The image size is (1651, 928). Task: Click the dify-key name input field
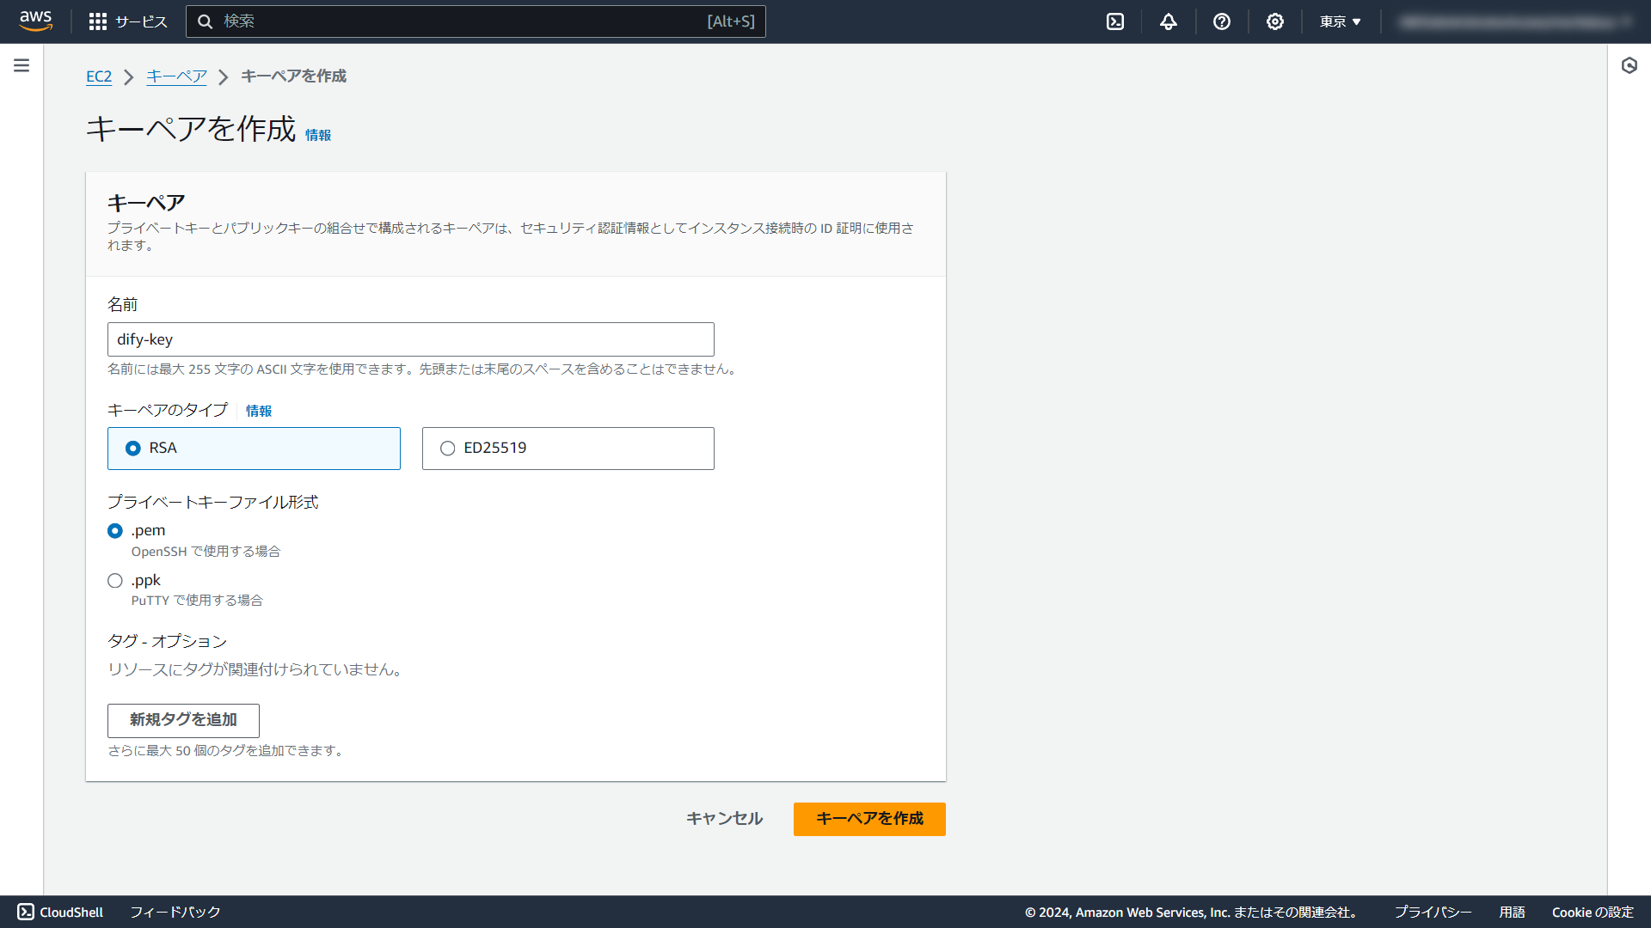point(410,339)
